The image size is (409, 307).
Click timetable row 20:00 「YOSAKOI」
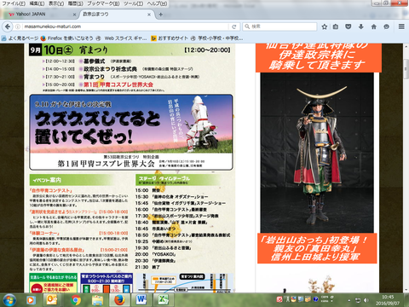[x=155, y=254]
